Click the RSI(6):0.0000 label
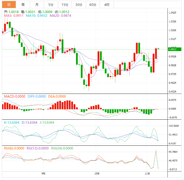 [x=14, y=148]
